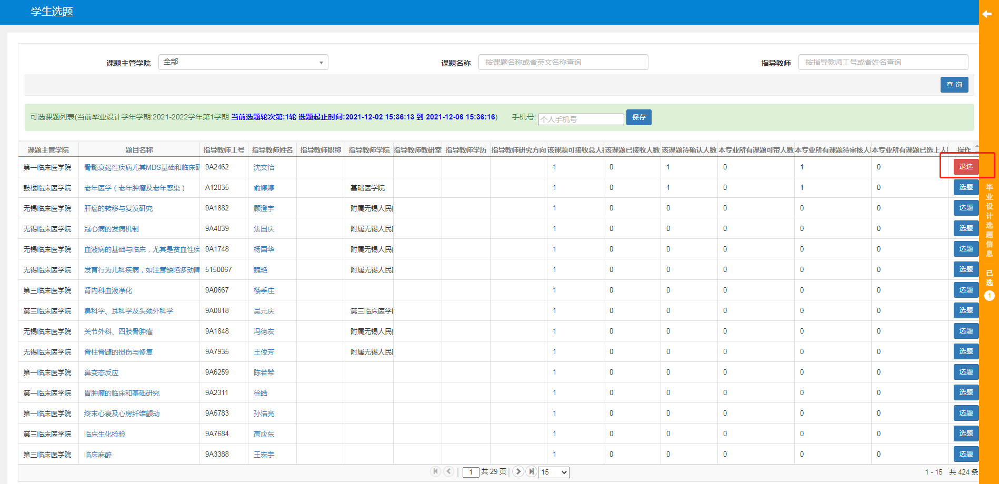Click into the 课题名称 search field
The image size is (999, 484).
coord(563,62)
